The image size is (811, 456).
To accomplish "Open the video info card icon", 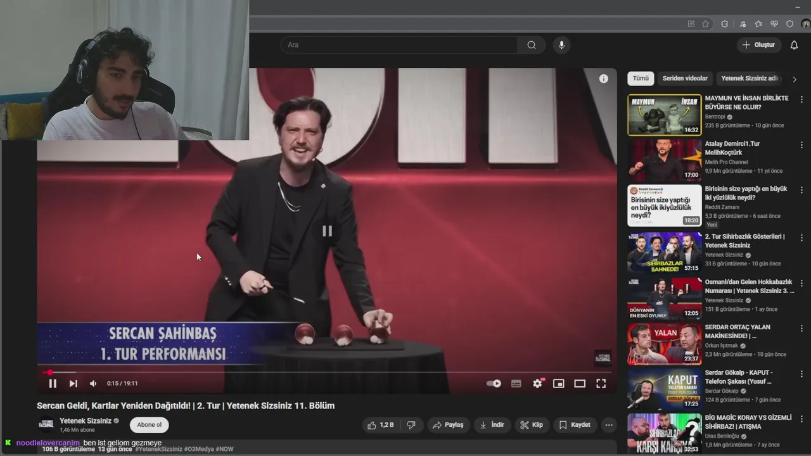I will (x=604, y=79).
